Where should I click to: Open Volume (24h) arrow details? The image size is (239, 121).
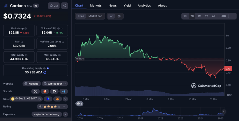[62, 28]
